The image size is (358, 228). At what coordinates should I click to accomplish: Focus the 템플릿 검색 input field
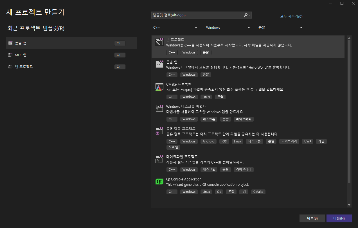pyautogui.click(x=197, y=15)
